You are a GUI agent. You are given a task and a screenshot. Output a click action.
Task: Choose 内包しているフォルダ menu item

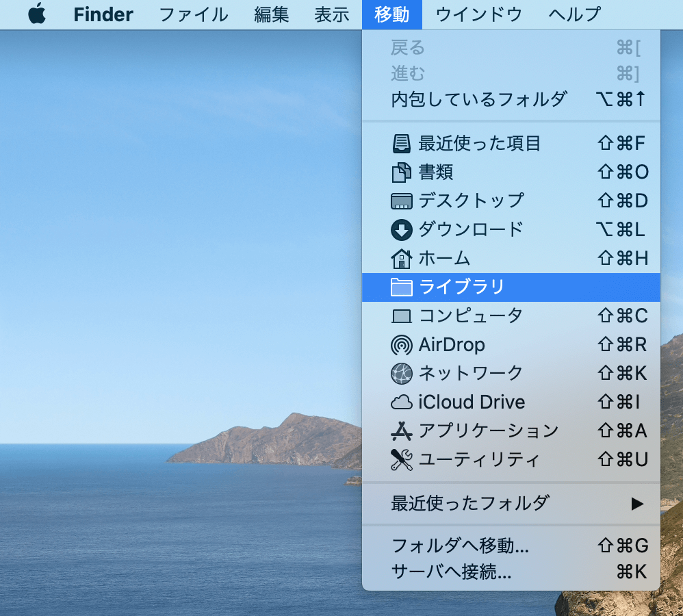511,100
